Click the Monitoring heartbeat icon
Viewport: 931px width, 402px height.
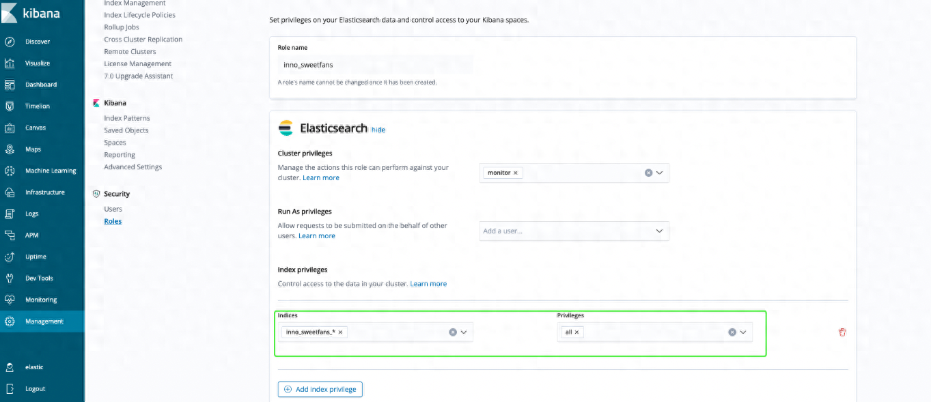click(x=10, y=300)
